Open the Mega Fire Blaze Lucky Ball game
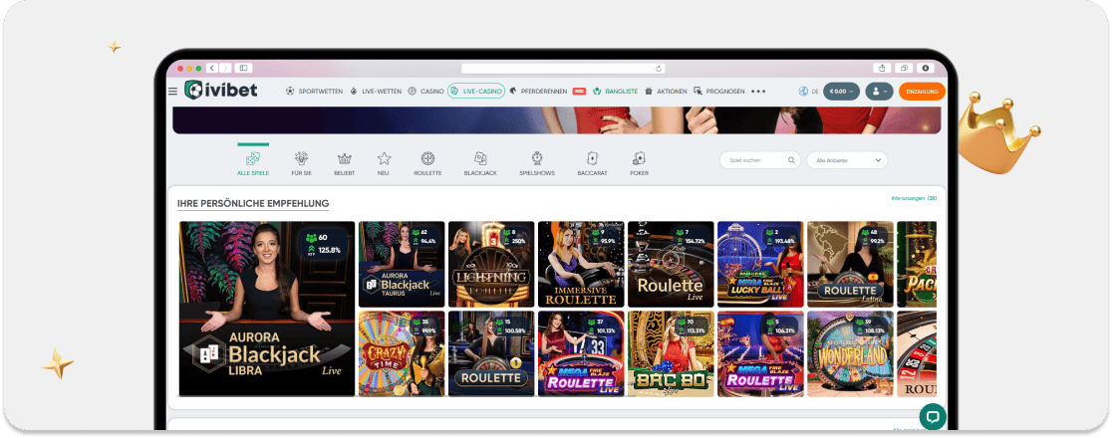 coord(760,264)
